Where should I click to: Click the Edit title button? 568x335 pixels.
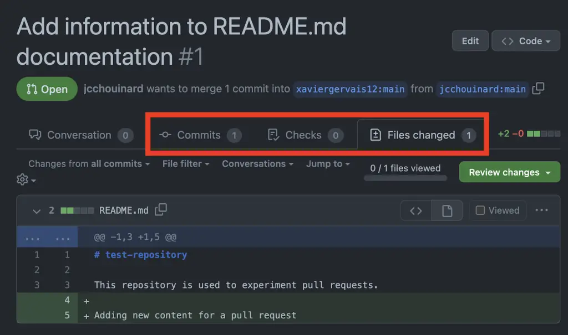[x=470, y=41]
